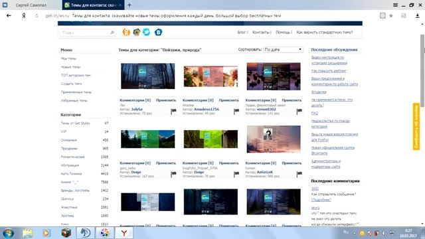Screen dimensions: 425x239
Task: Flag the theme by author Amadeus1756
Action: 236,111
